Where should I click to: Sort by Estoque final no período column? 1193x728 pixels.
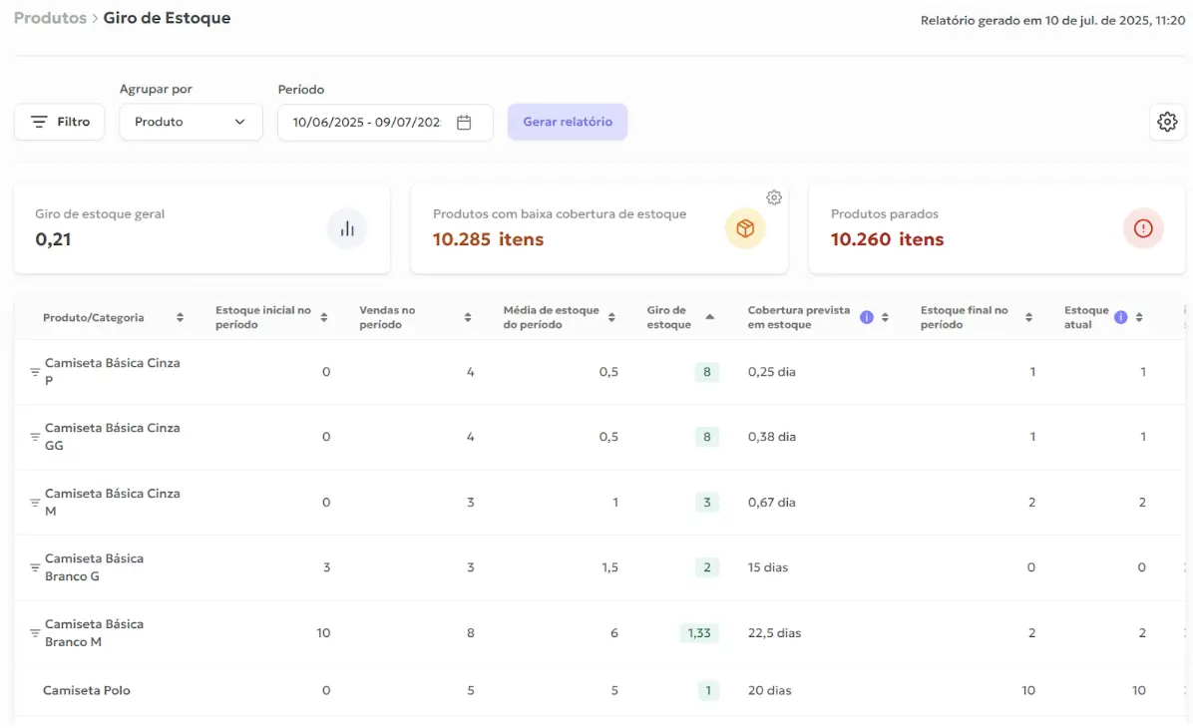pyautogui.click(x=1027, y=317)
